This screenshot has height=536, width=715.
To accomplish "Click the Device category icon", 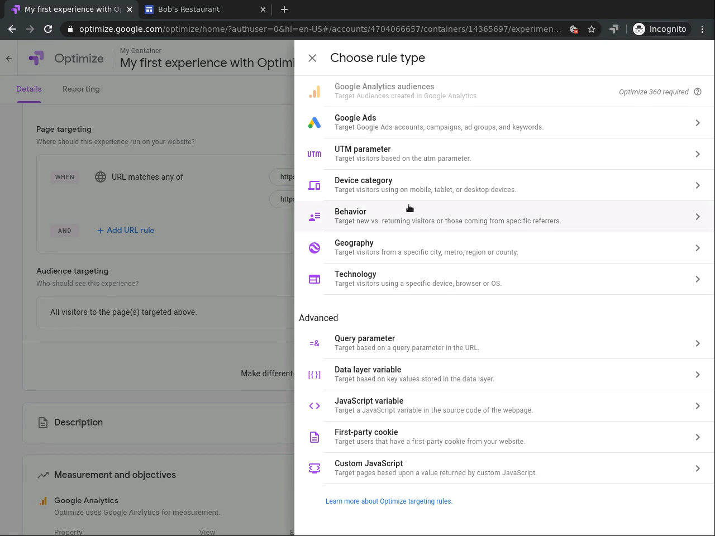I will (314, 185).
